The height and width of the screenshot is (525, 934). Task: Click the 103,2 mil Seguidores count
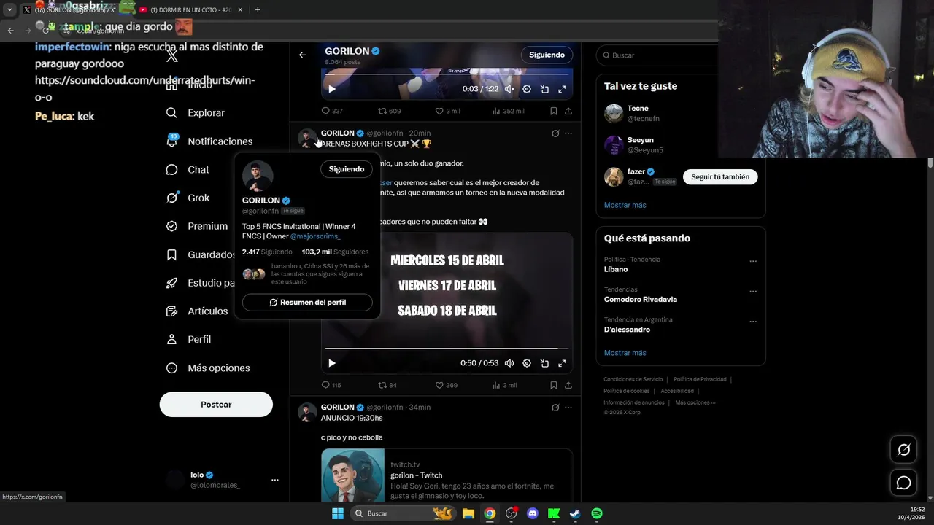coord(335,252)
